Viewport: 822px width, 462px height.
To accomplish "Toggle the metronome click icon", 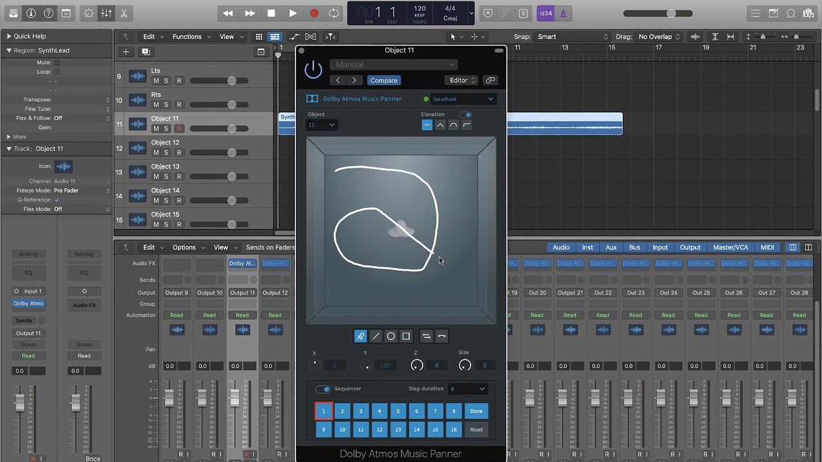I will 563,13.
